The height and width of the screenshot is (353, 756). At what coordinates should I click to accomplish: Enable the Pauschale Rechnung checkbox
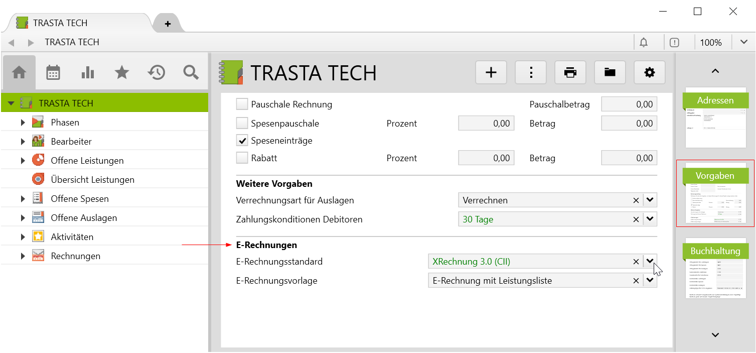tap(242, 104)
